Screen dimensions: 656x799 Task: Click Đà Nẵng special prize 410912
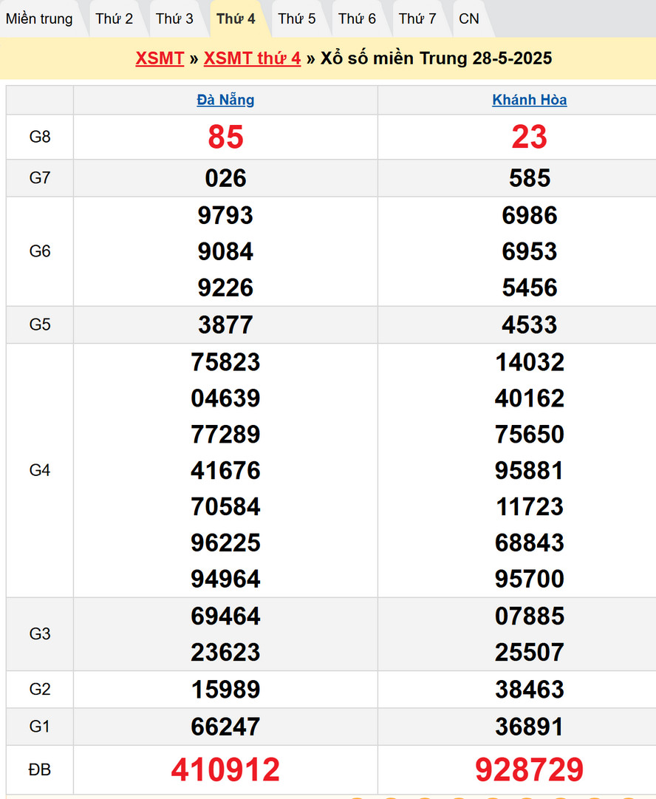(x=225, y=769)
